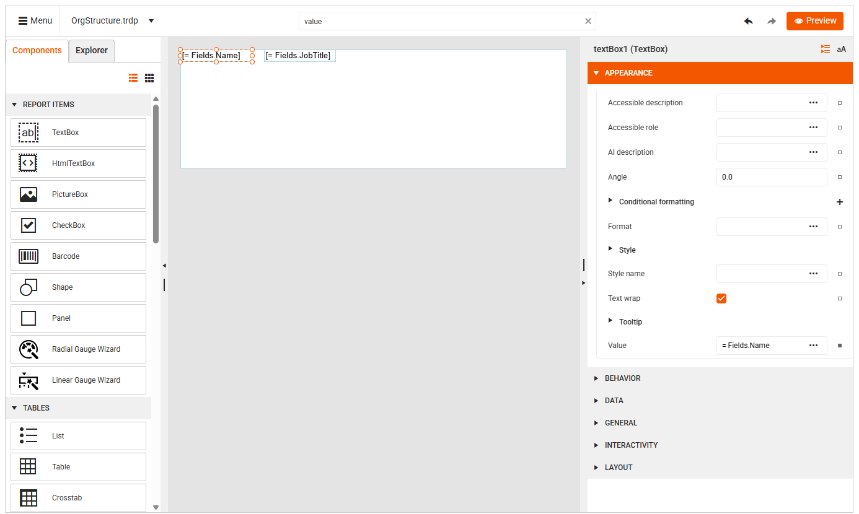The width and height of the screenshot is (859, 514).
Task: Pick the PictureBox component
Action: tap(78, 194)
